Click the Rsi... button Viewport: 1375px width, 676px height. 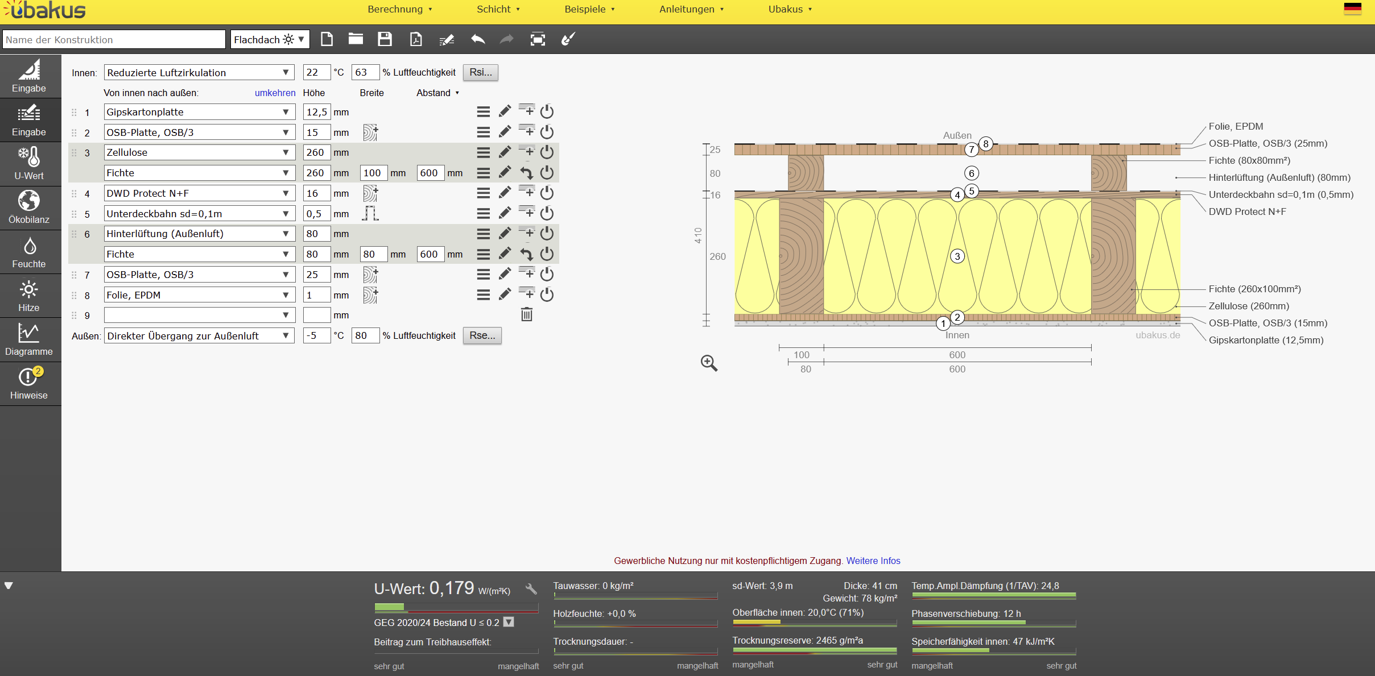coord(480,72)
